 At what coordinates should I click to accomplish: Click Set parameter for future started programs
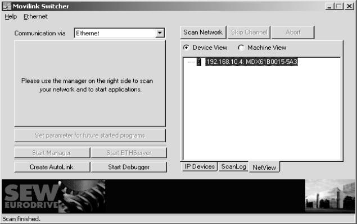90,136
